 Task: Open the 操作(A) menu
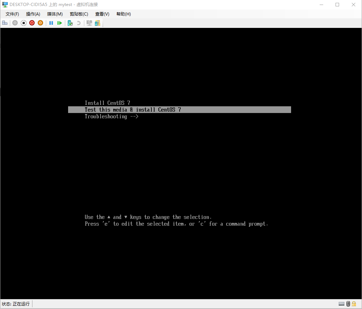click(x=33, y=14)
